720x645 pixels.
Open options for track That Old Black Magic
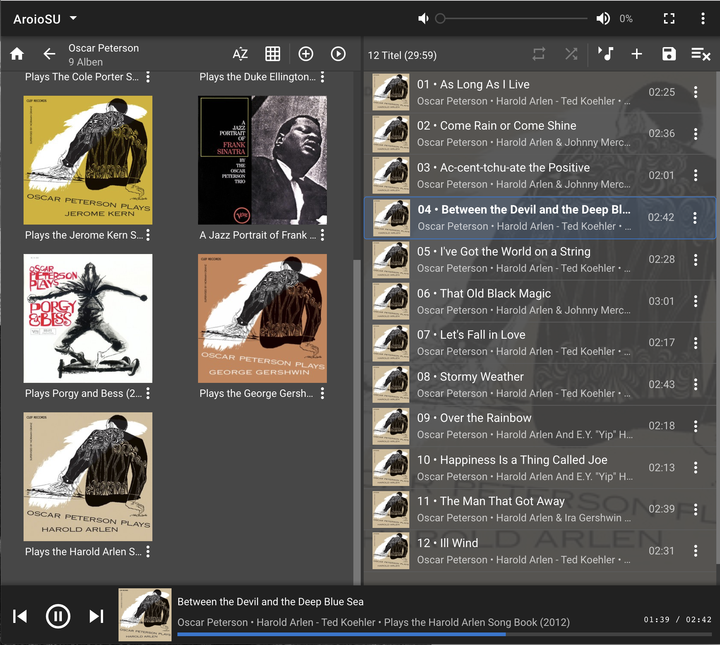pyautogui.click(x=695, y=302)
